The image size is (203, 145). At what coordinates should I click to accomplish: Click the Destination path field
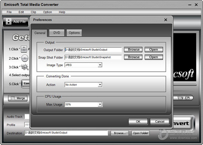pos(66,133)
